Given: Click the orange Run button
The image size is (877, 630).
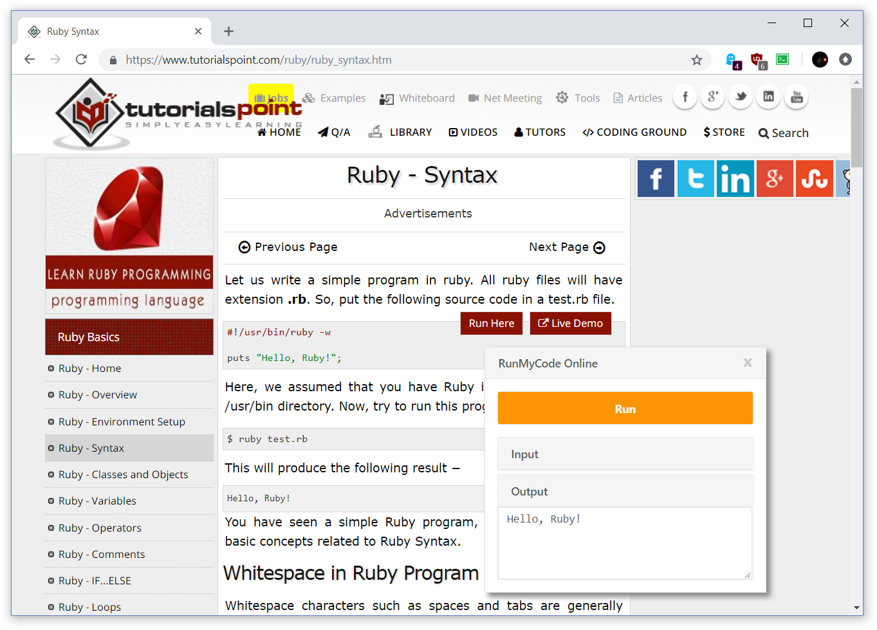Looking at the screenshot, I should 625,409.
